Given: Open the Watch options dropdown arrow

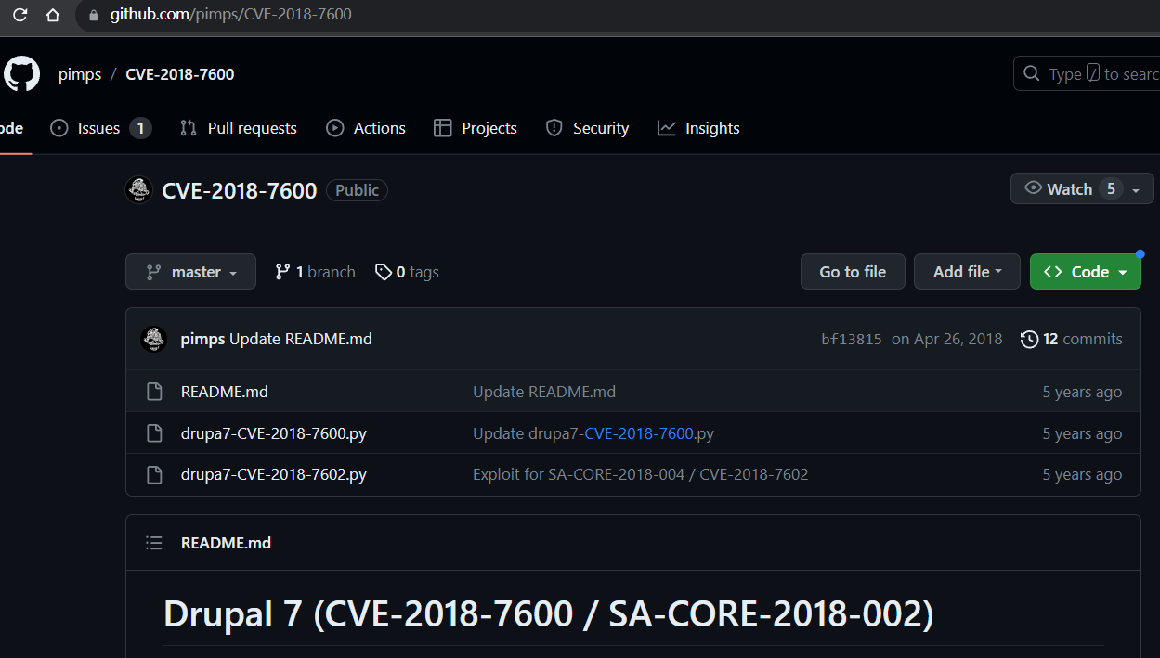Looking at the screenshot, I should [x=1136, y=189].
